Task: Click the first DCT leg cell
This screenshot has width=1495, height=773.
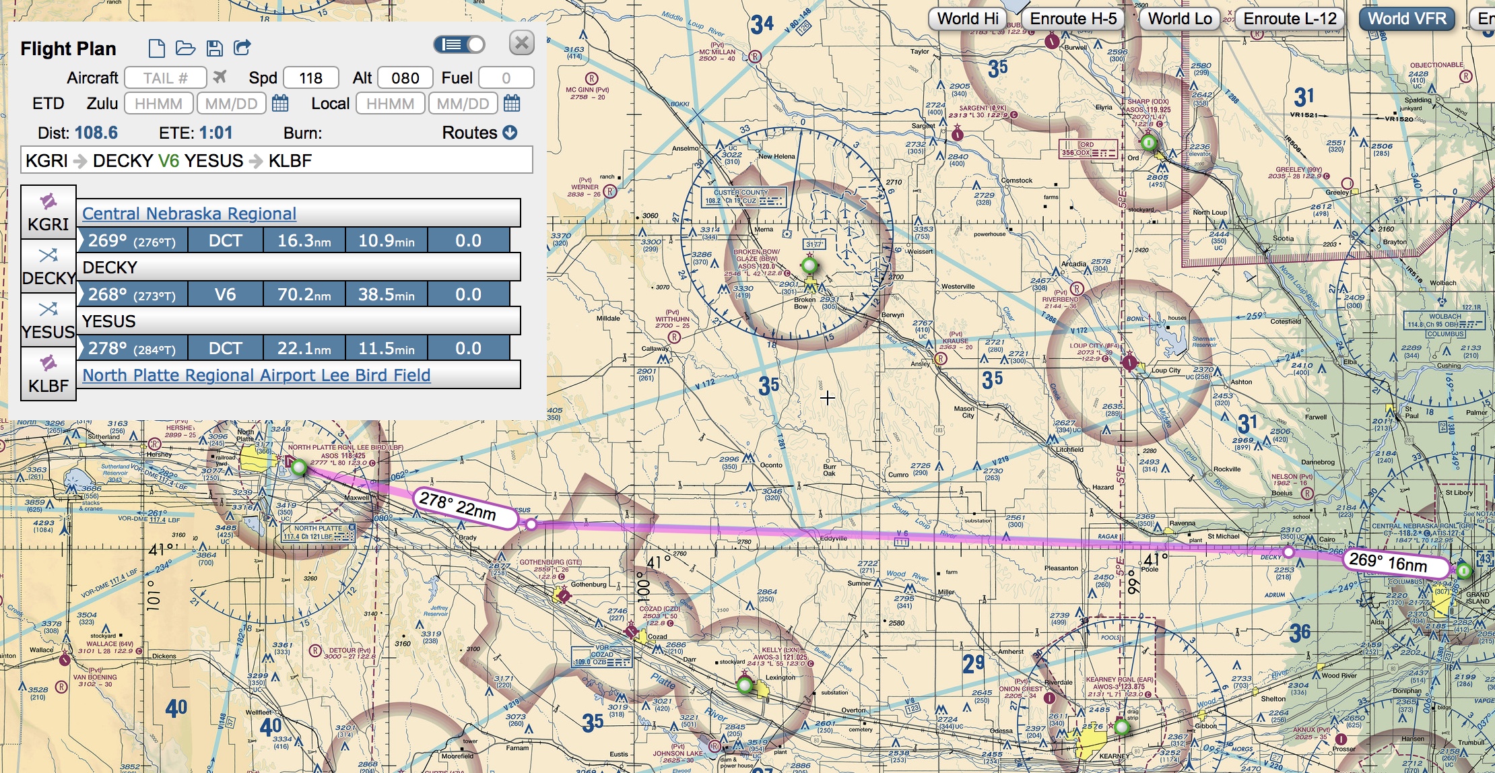Action: 225,240
